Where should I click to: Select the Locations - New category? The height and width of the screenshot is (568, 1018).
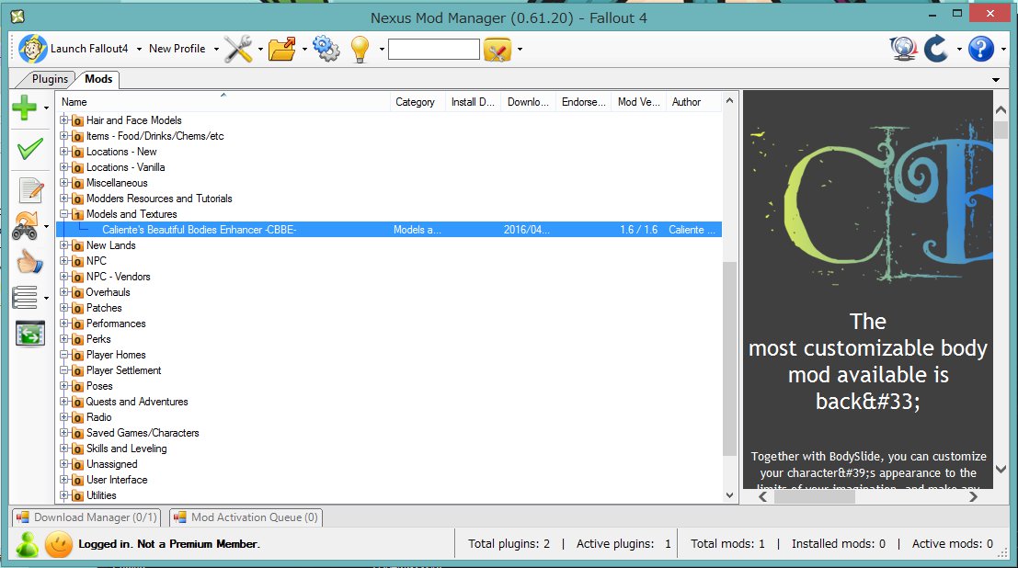pos(121,152)
